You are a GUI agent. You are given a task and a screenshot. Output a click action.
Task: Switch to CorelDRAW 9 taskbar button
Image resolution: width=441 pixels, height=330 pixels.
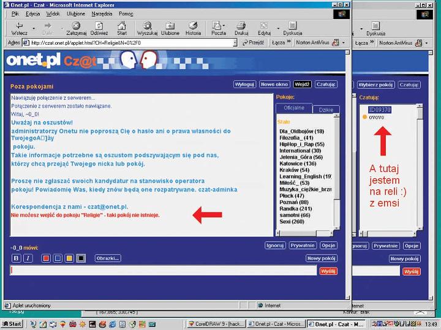coord(216,324)
